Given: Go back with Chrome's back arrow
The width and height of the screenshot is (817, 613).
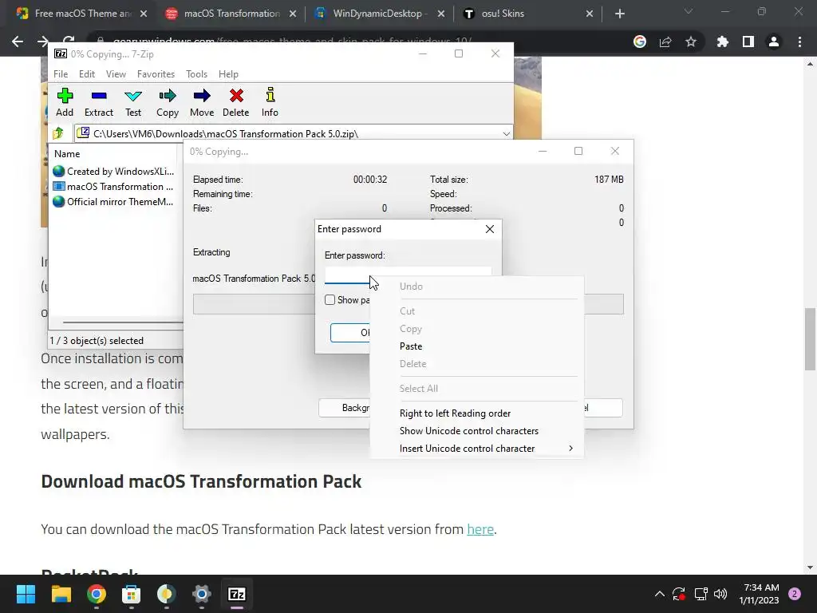Looking at the screenshot, I should (x=18, y=42).
